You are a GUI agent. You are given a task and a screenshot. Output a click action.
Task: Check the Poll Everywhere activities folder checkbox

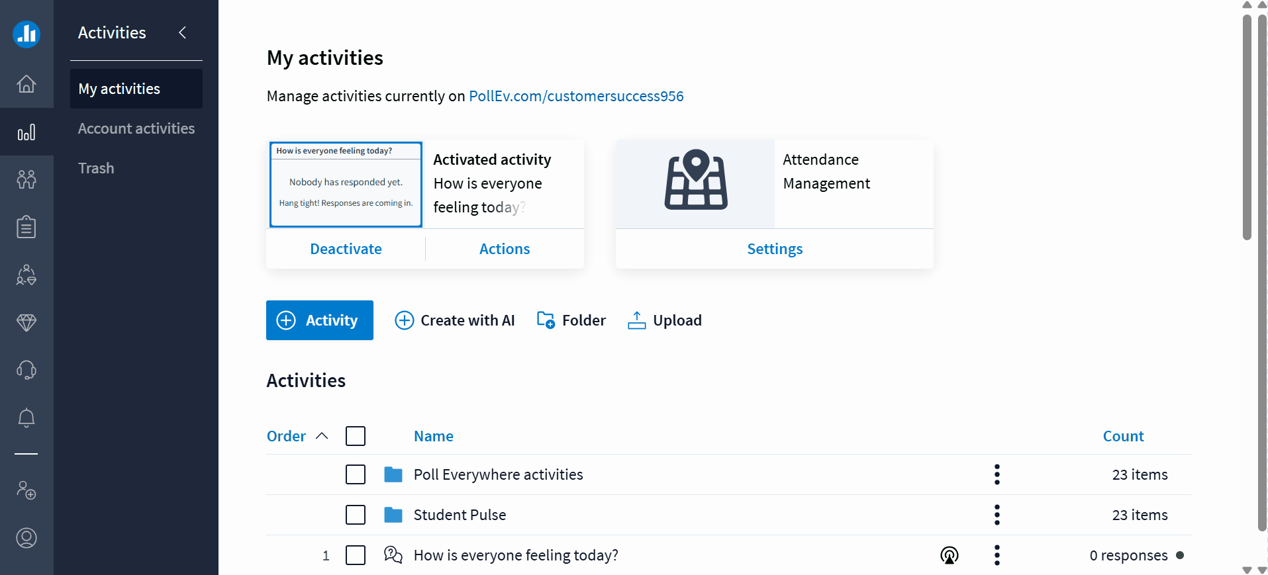(x=356, y=474)
